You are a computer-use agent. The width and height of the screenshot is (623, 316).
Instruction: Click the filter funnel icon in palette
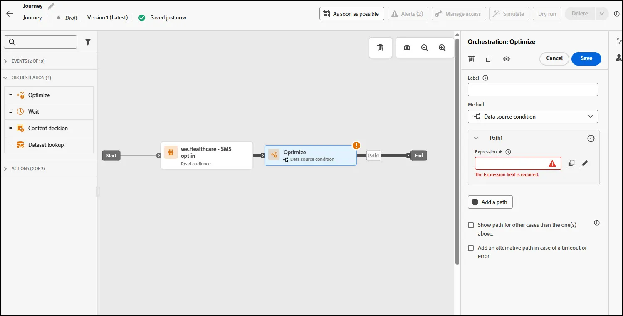click(88, 42)
